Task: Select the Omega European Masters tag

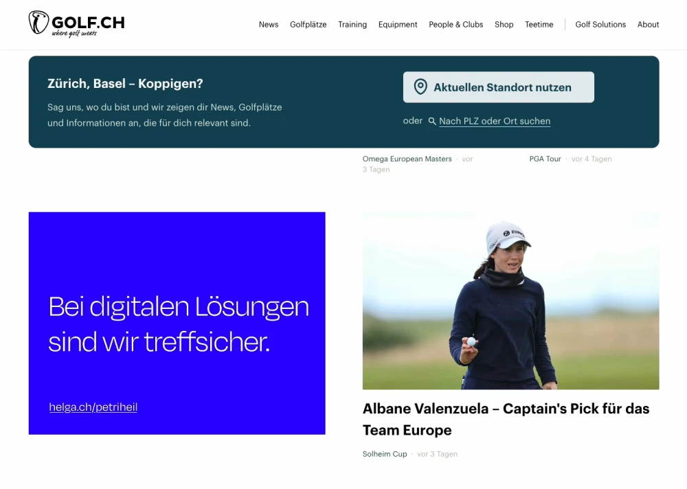Action: [407, 159]
